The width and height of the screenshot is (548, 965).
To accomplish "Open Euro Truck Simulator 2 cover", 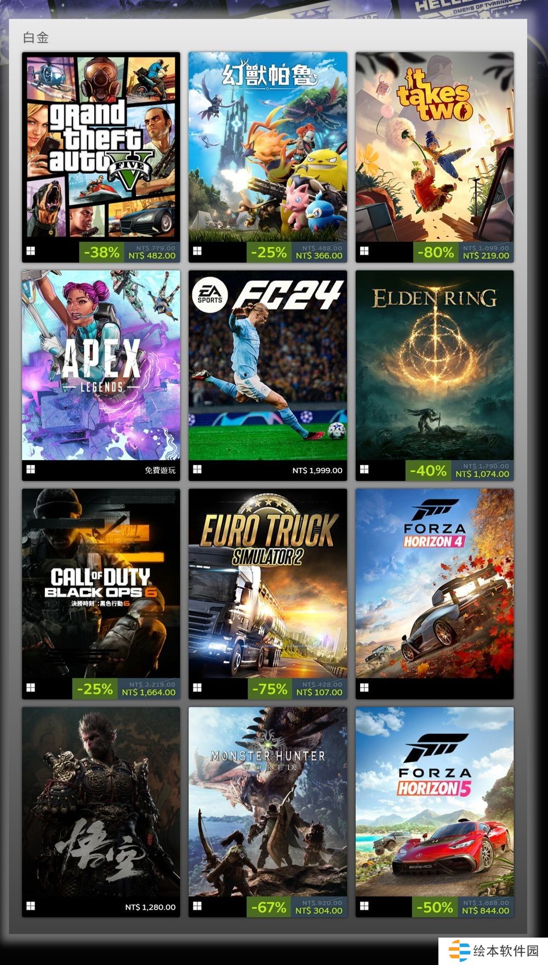I will point(268,583).
